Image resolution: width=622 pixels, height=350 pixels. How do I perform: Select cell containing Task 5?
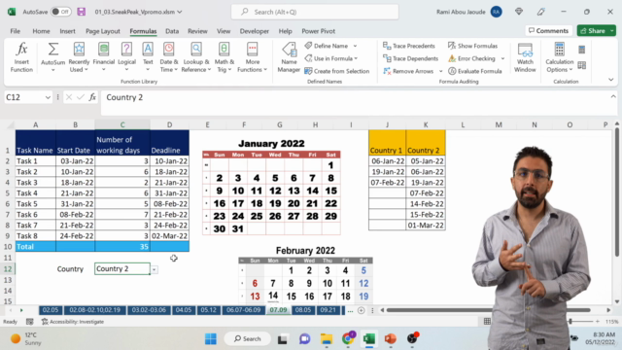pyautogui.click(x=35, y=203)
